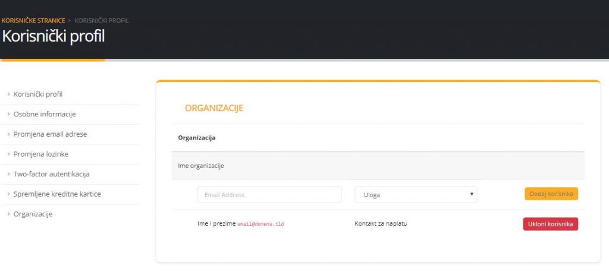Screen dimensions: 609x278
Task: Click the chevron before Promjena email adrese
Action: pos(8,134)
